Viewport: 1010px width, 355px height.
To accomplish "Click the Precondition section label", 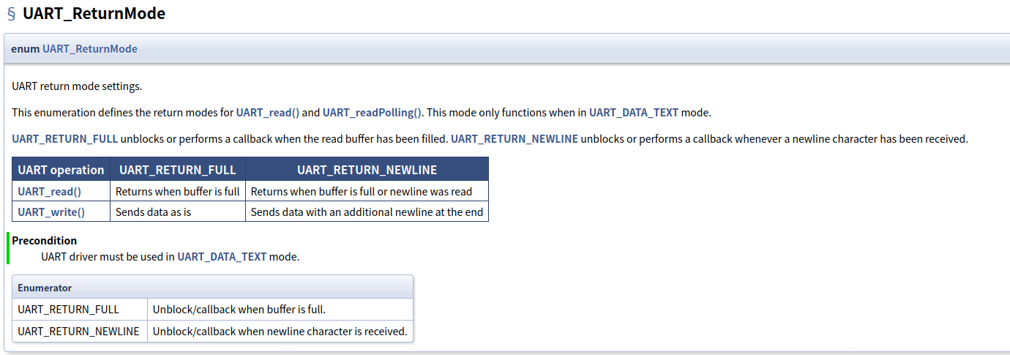I will 45,241.
